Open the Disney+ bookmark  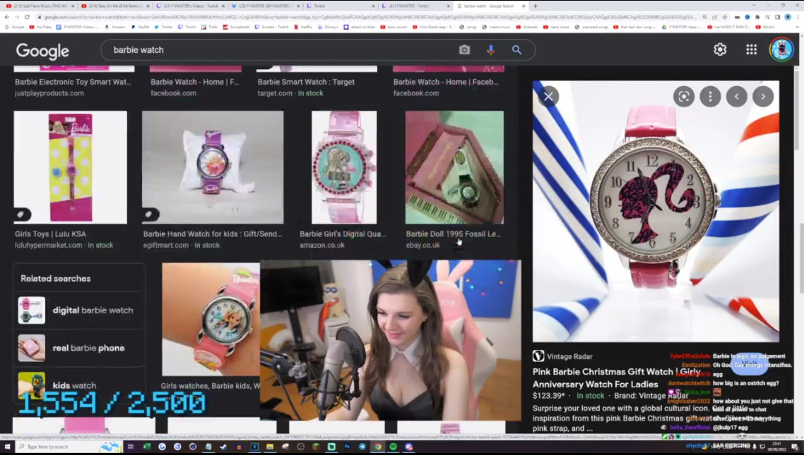pos(328,27)
